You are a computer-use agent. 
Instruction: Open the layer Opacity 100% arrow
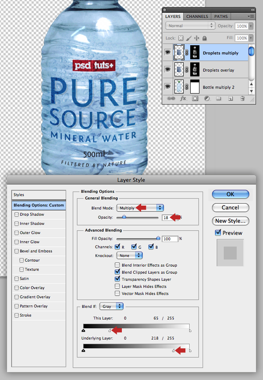(x=251, y=26)
